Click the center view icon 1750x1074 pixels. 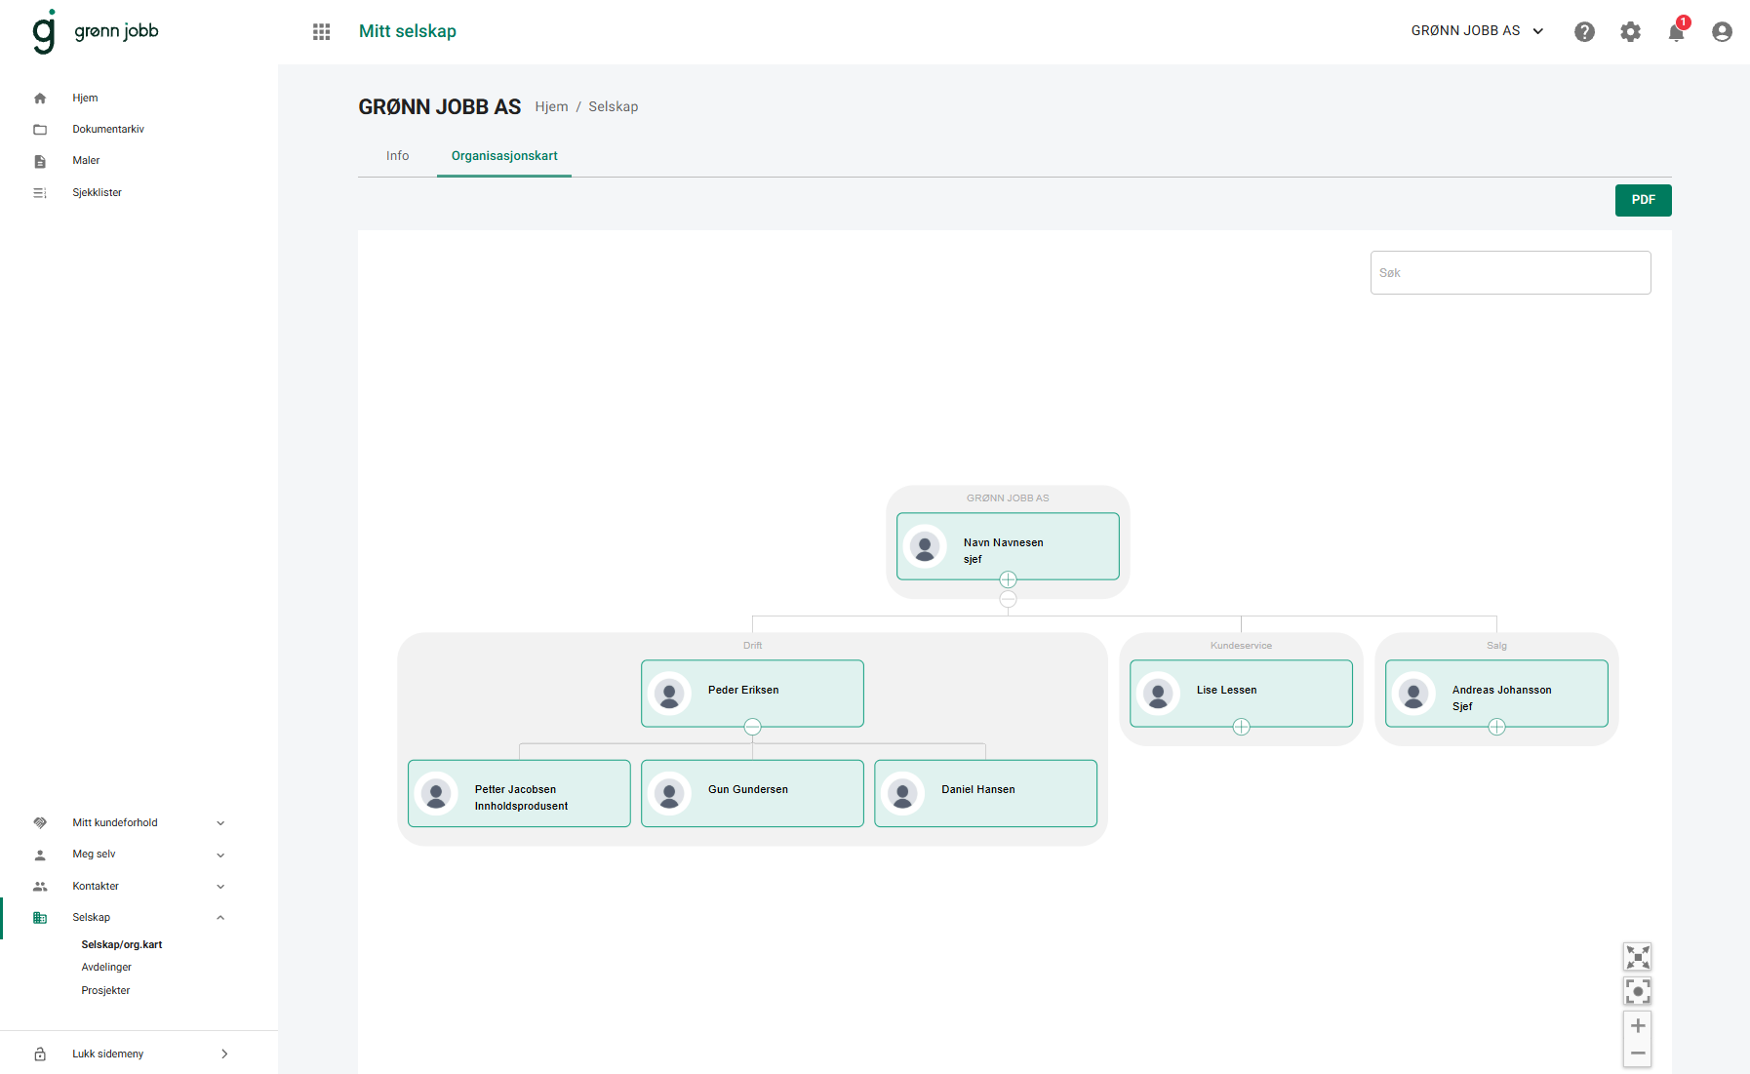coord(1637,991)
